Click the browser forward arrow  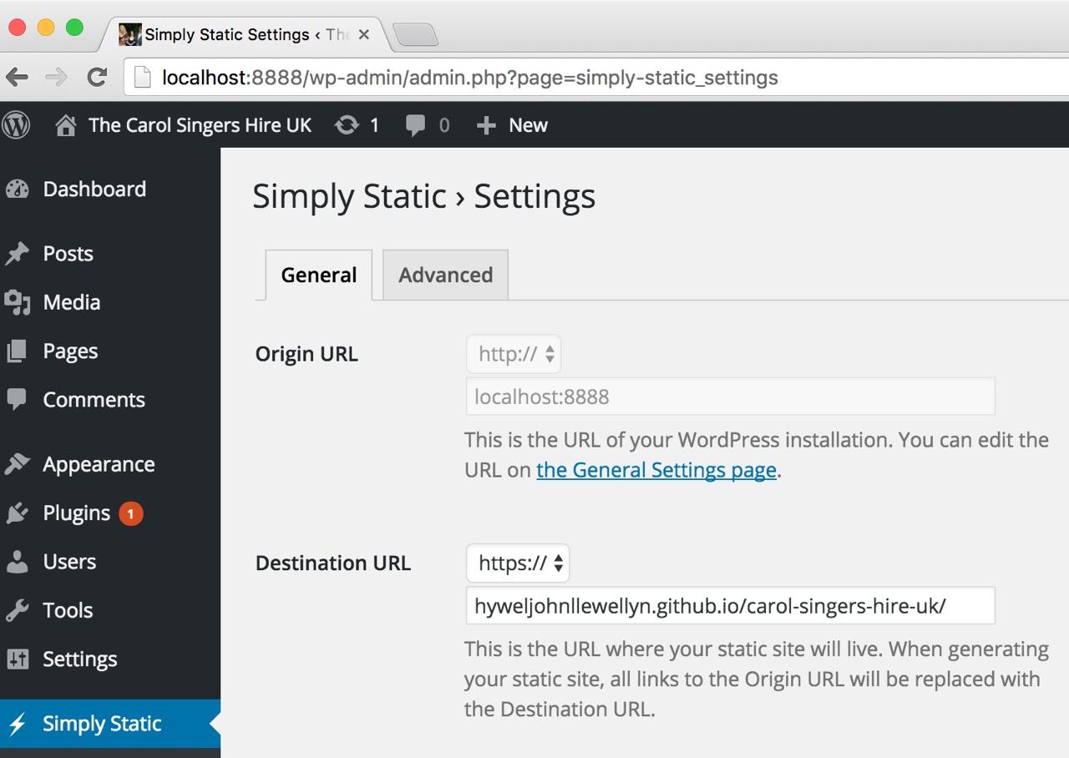click(x=56, y=78)
